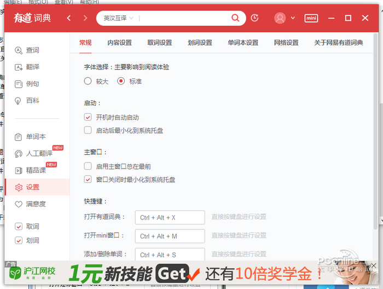Click the user avatar icon

(x=280, y=18)
